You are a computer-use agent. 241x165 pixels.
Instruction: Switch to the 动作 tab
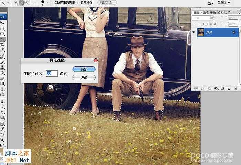[x=227, y=12]
